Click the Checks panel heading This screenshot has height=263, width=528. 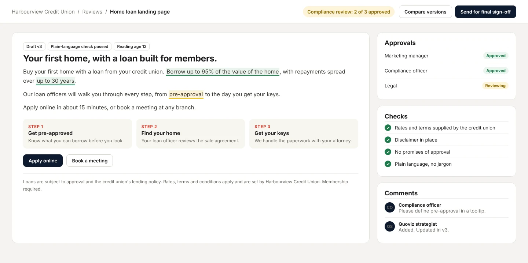[396, 116]
